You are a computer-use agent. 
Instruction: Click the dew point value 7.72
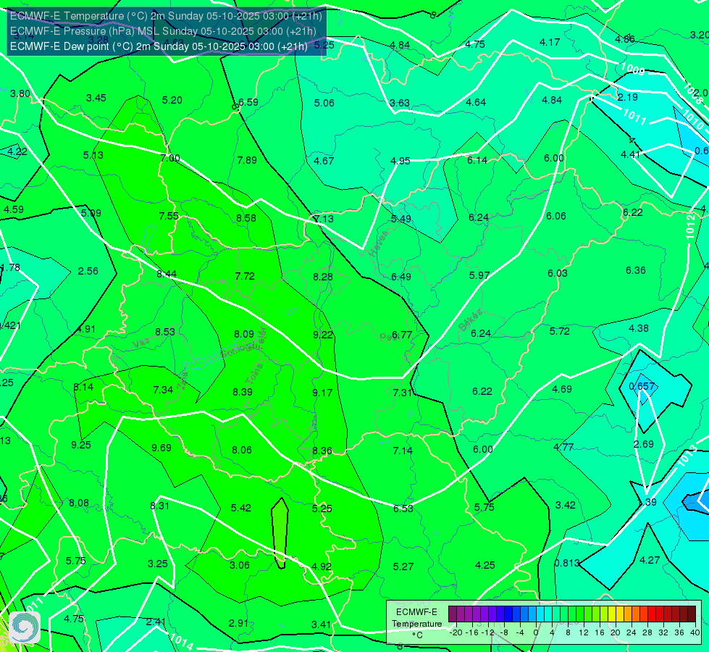click(245, 276)
